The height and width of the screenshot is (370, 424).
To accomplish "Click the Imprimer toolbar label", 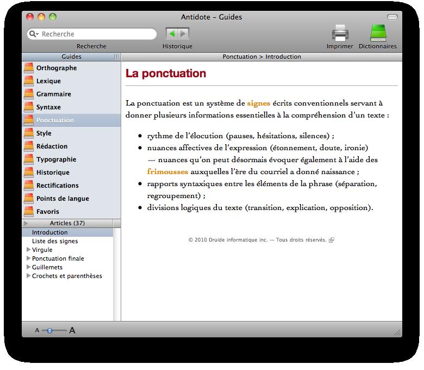I will [340, 46].
